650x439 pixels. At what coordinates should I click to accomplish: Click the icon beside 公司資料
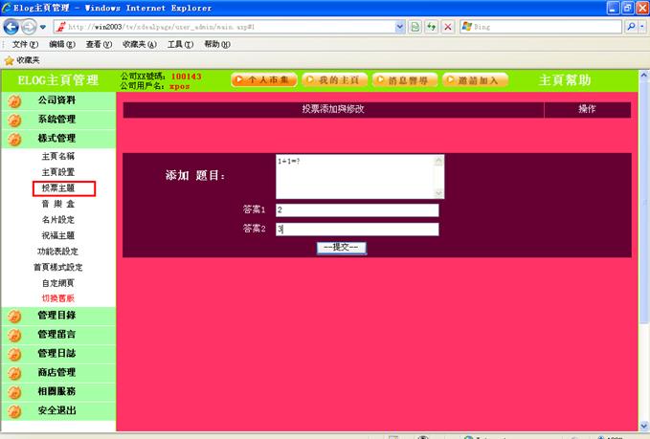[14, 100]
